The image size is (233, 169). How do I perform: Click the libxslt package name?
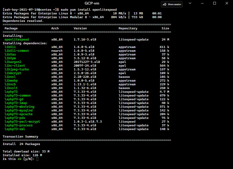pos(11,88)
